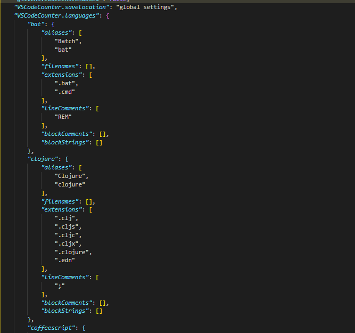This screenshot has height=333, width=355.
Task: Click the "lineComments" key above ";"
Action: click(65, 277)
